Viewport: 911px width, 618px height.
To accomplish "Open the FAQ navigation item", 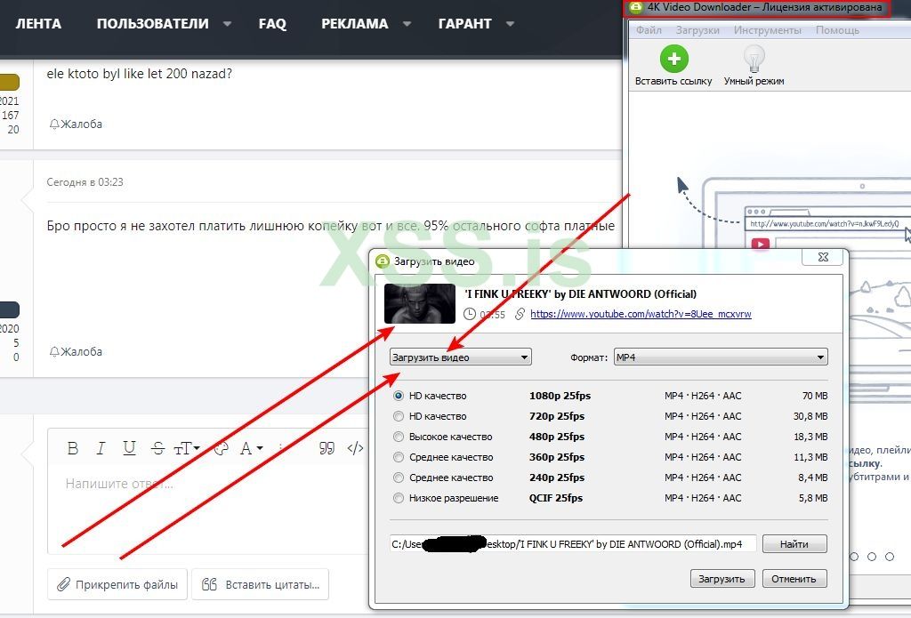I will [272, 24].
